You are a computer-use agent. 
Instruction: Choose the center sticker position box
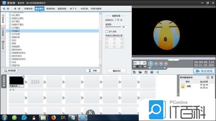[114, 43]
